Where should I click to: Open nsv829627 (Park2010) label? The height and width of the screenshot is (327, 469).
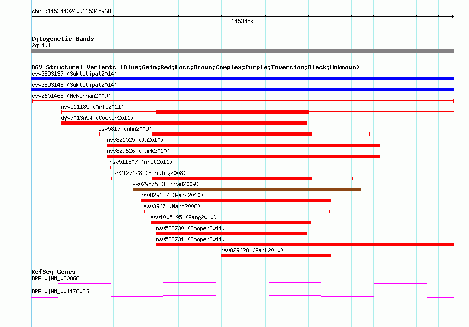pyautogui.click(x=172, y=195)
